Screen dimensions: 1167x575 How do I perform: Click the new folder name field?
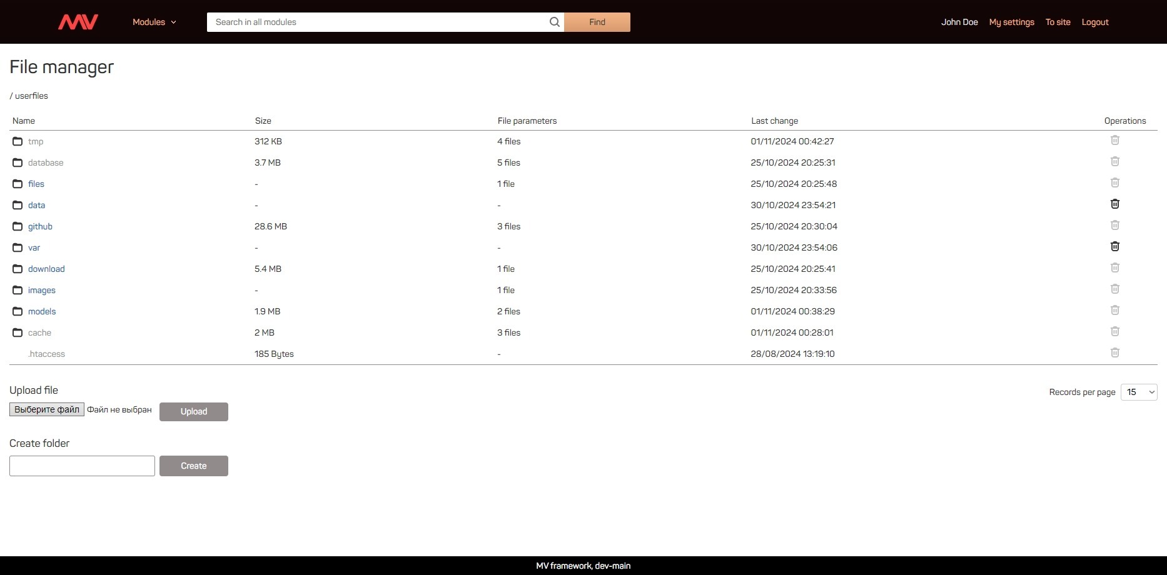[82, 466]
